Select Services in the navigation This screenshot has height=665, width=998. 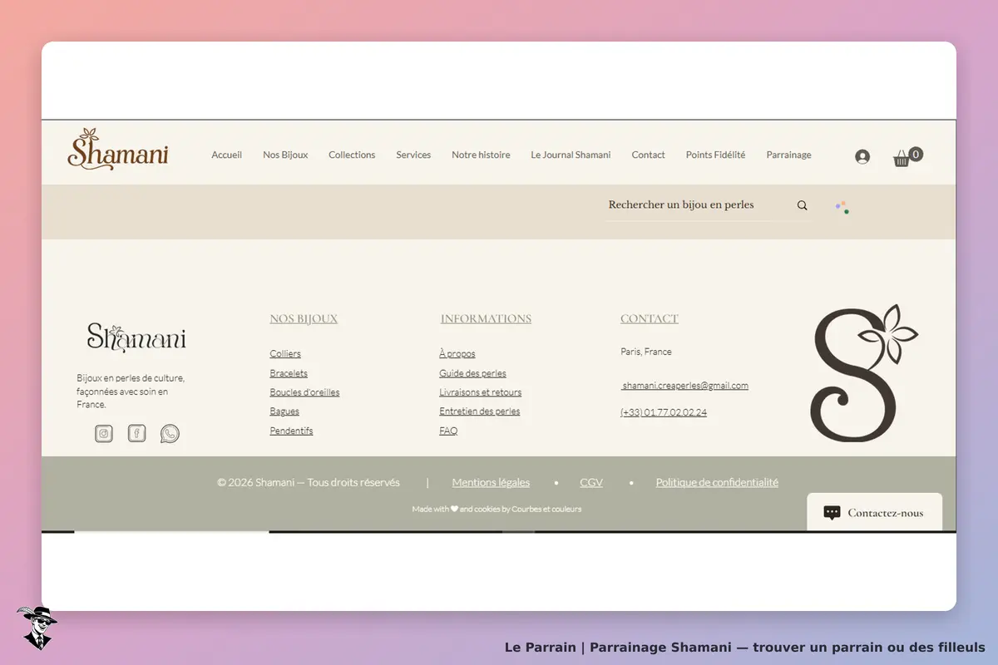413,155
